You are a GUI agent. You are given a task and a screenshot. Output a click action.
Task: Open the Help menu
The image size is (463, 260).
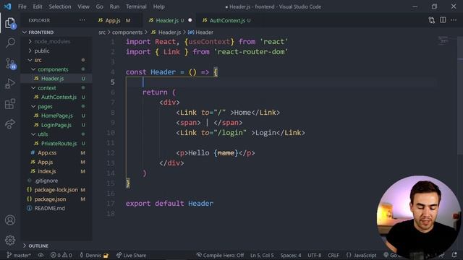159,6
